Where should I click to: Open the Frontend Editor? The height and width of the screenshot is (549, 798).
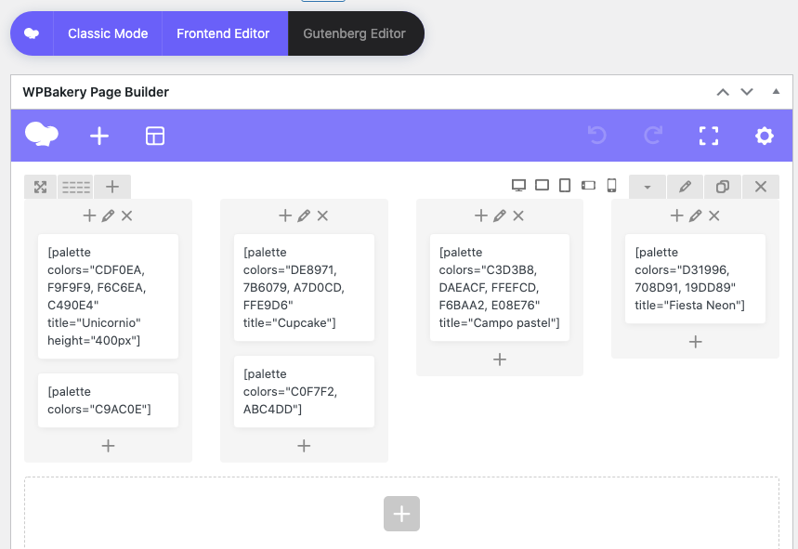click(x=223, y=33)
